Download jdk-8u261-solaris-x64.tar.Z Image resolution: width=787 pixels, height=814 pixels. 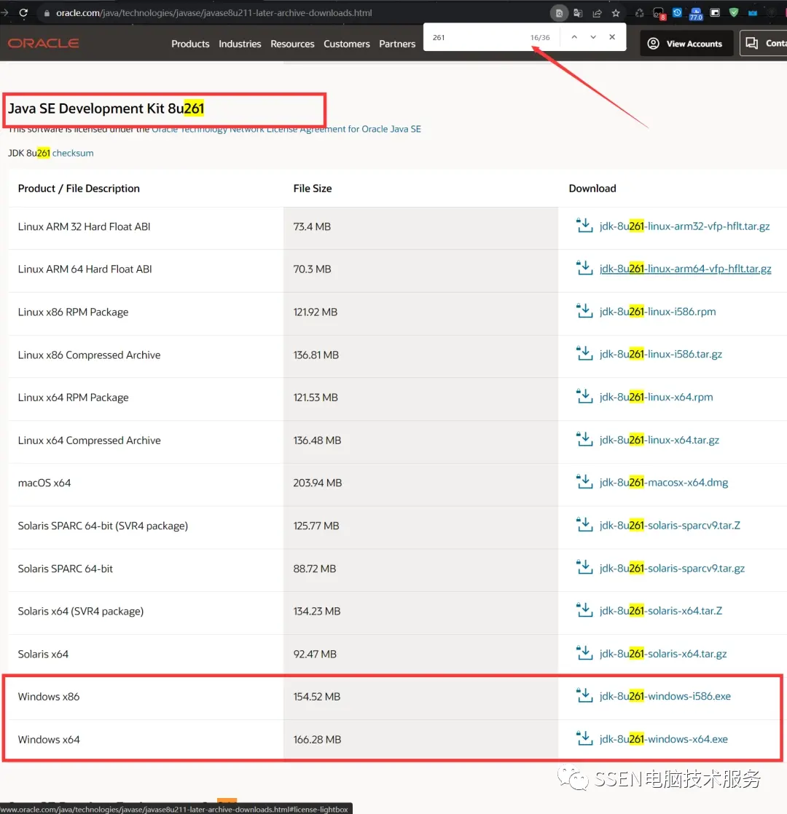[660, 611]
